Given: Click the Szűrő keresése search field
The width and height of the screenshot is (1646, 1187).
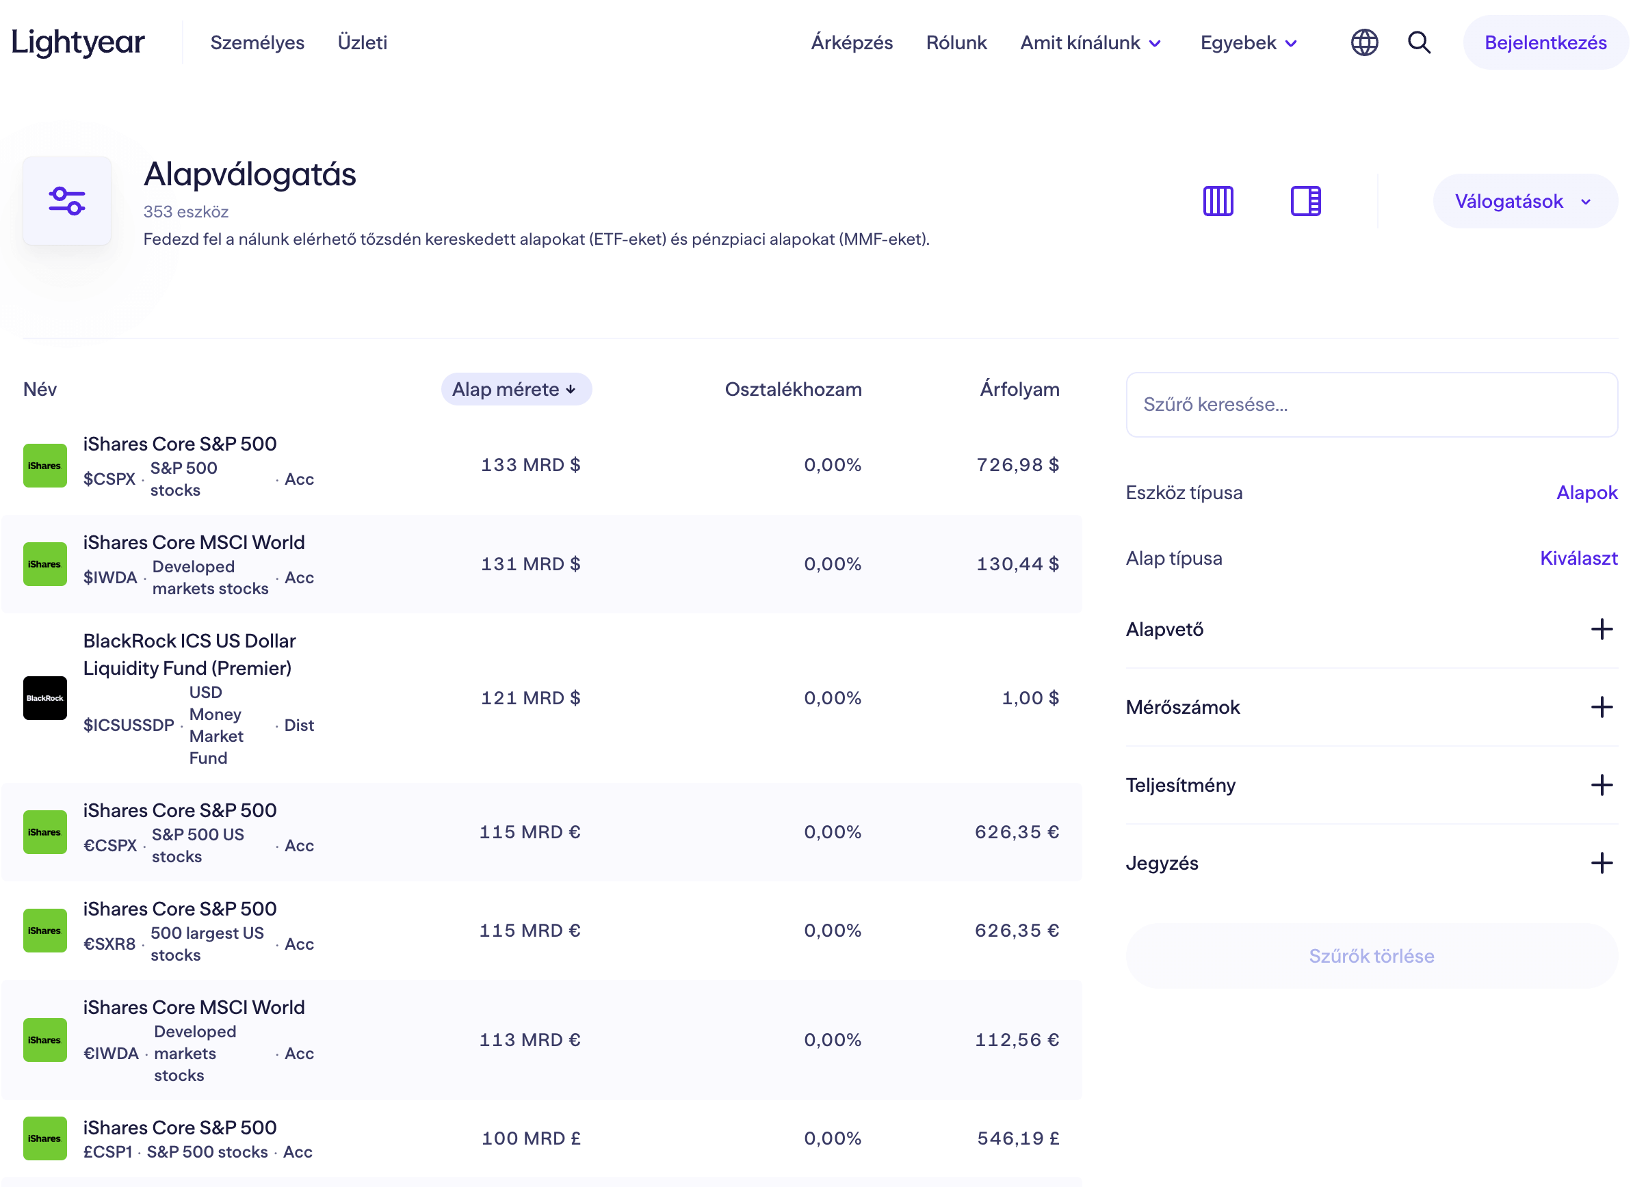Looking at the screenshot, I should click(1370, 404).
